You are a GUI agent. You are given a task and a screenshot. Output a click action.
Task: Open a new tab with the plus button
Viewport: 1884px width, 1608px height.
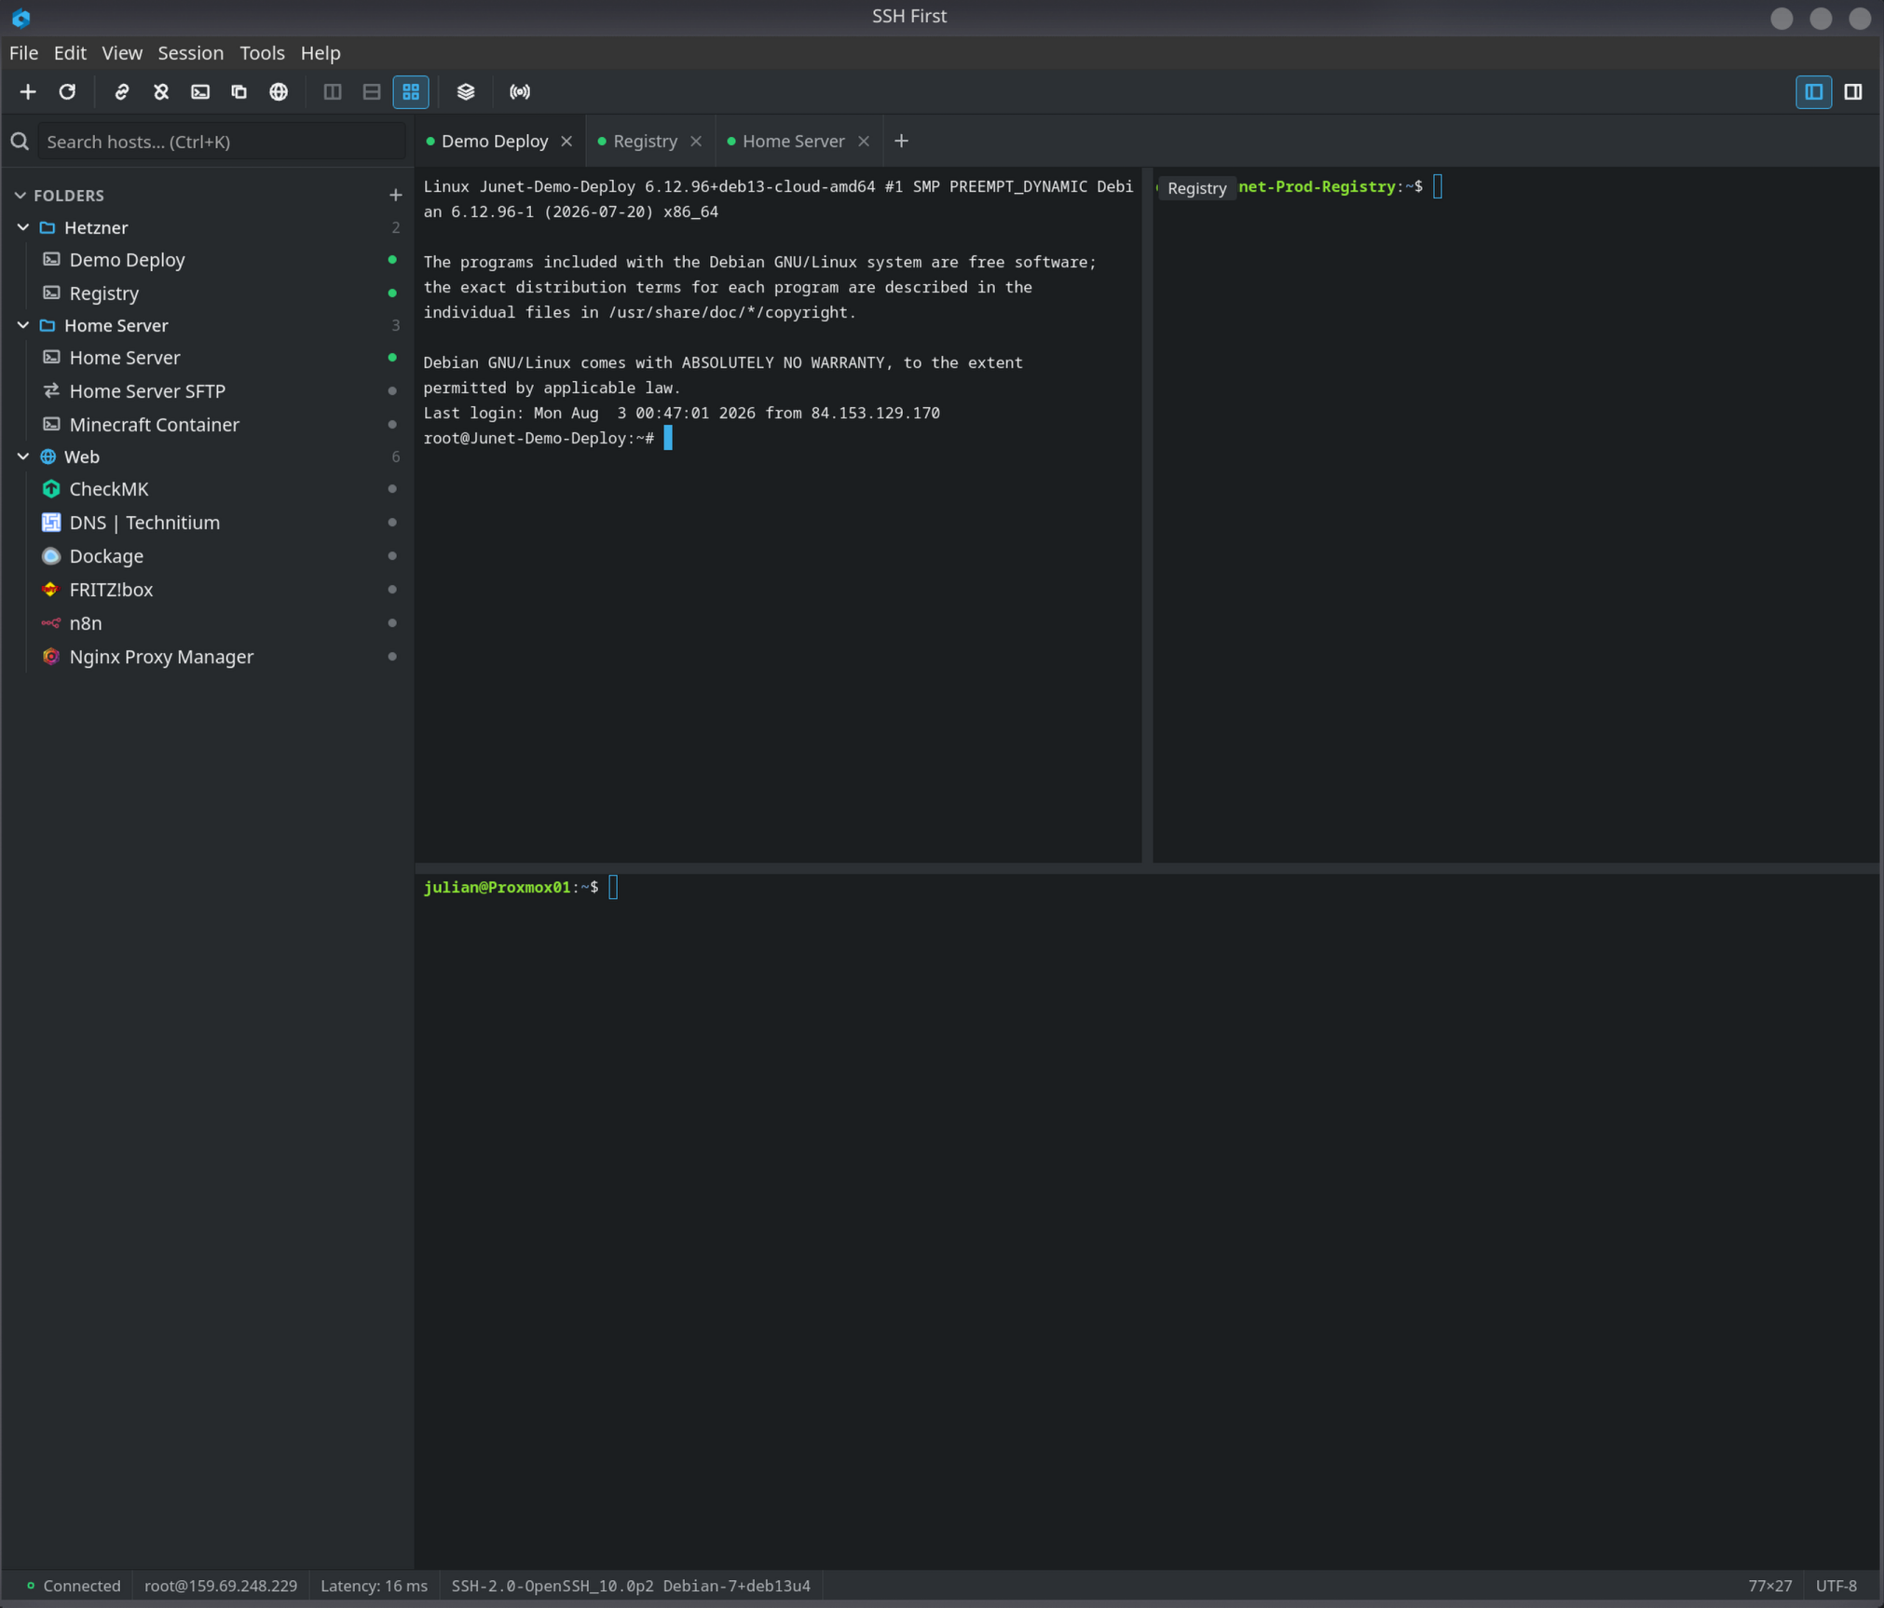[901, 142]
